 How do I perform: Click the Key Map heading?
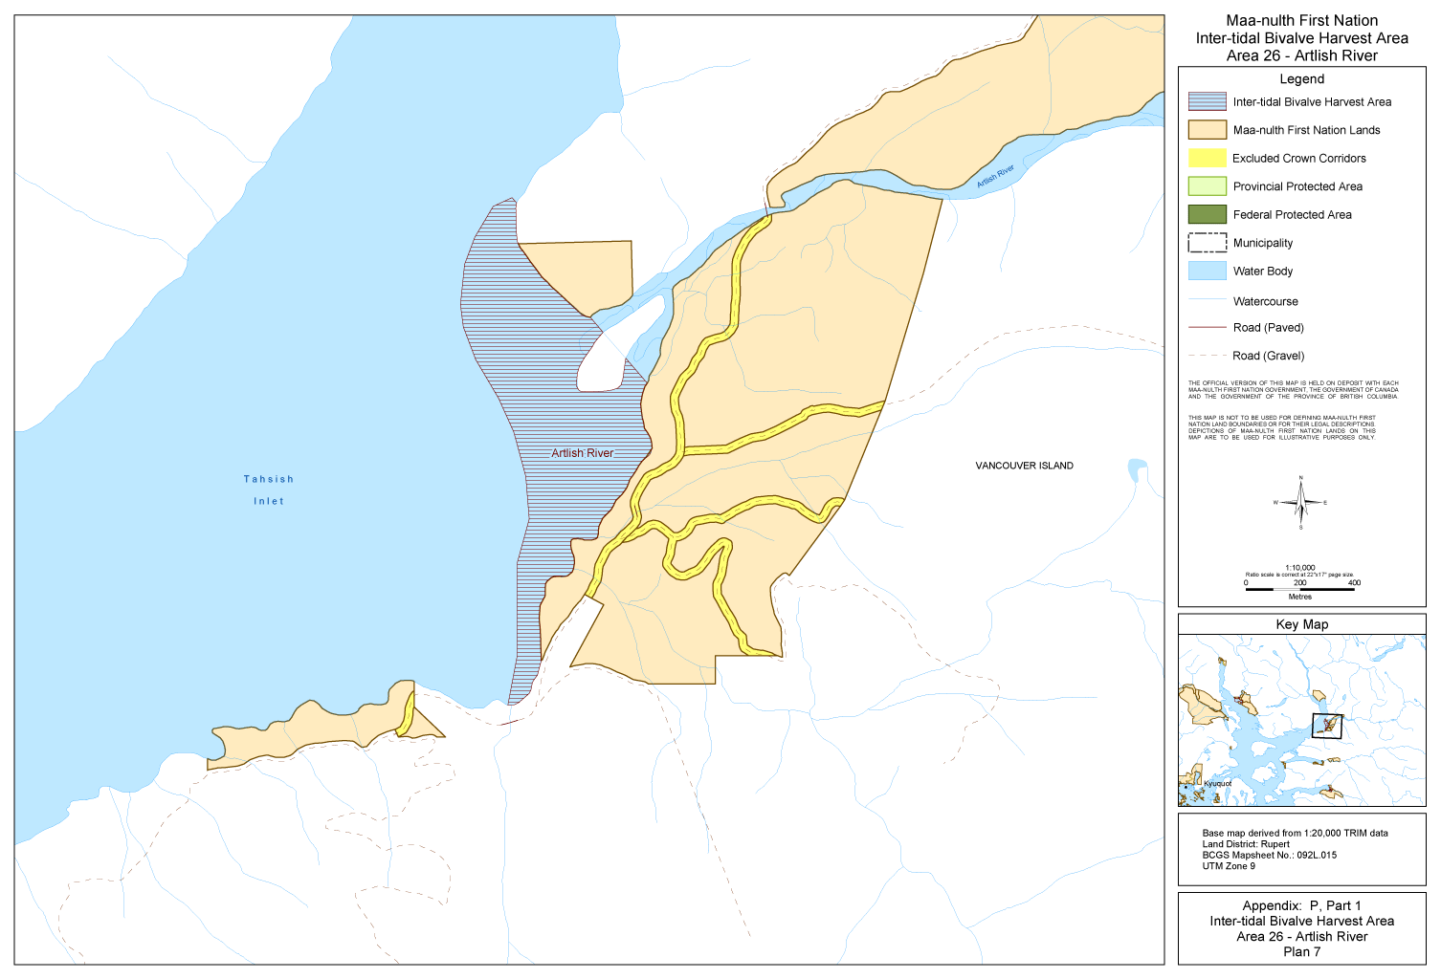coord(1301,624)
